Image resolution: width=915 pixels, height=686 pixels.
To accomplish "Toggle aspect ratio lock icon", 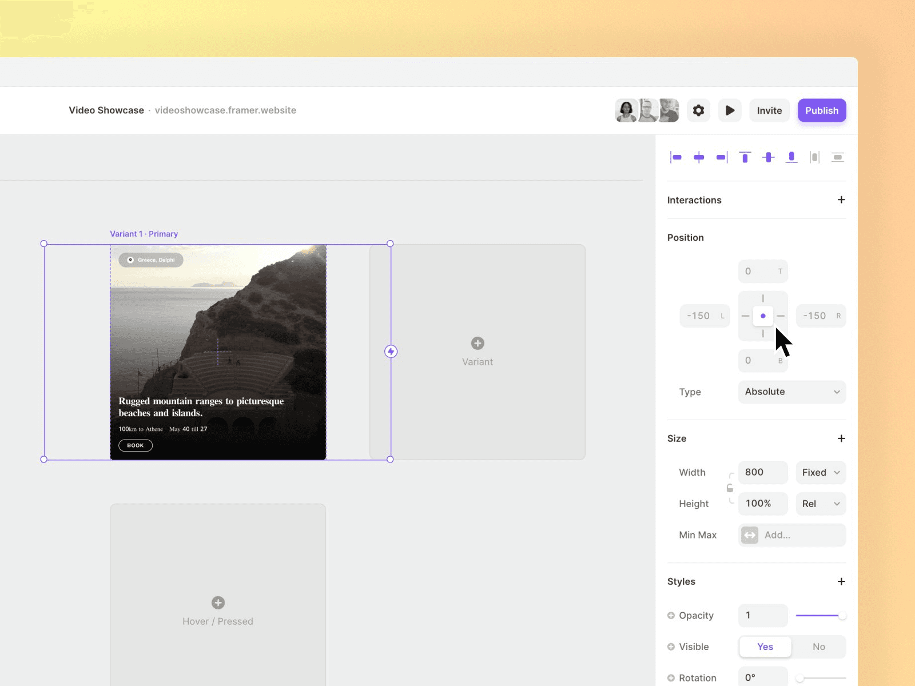I will tap(730, 488).
